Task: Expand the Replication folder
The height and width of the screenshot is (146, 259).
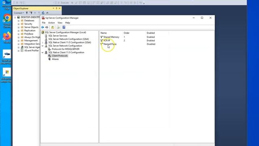Action: tap(19, 31)
